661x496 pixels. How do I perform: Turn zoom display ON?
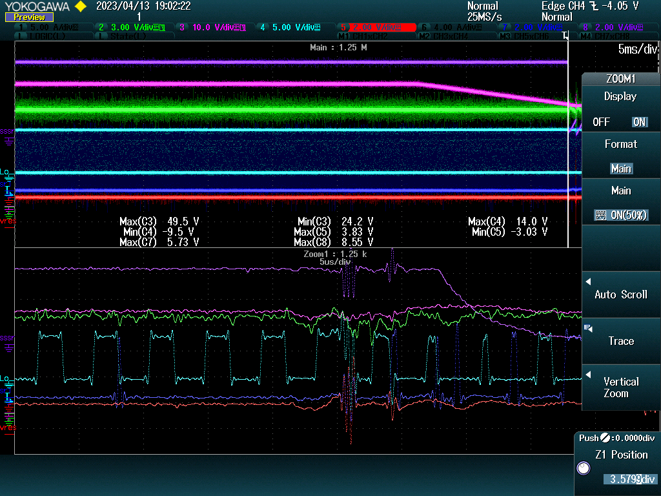639,122
